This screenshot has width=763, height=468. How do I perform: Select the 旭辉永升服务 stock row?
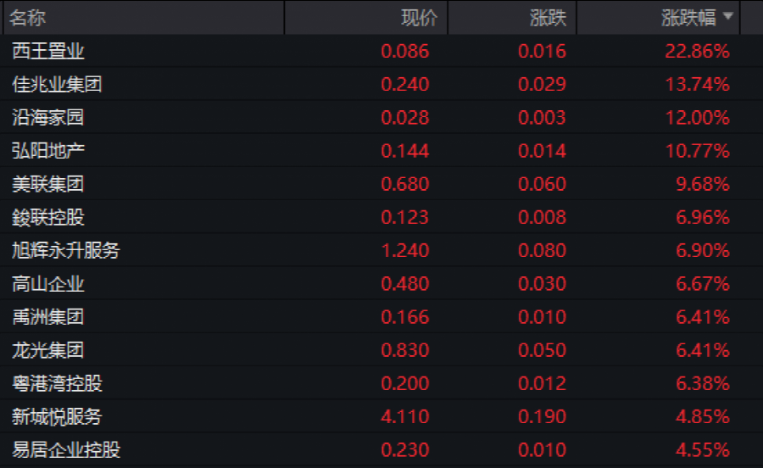tap(381, 251)
